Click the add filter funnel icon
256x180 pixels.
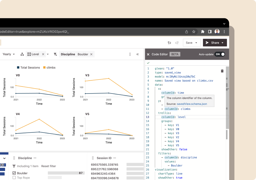55,54
